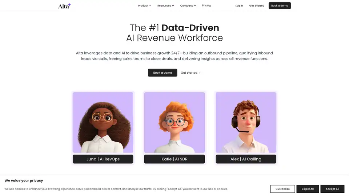Image resolution: width=349 pixels, height=196 pixels.
Task: Click the Alex | AI Calling label
Action: click(246, 159)
